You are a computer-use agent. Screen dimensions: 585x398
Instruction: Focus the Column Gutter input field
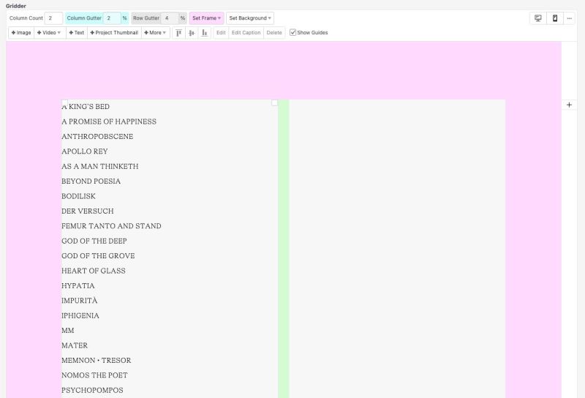click(112, 18)
